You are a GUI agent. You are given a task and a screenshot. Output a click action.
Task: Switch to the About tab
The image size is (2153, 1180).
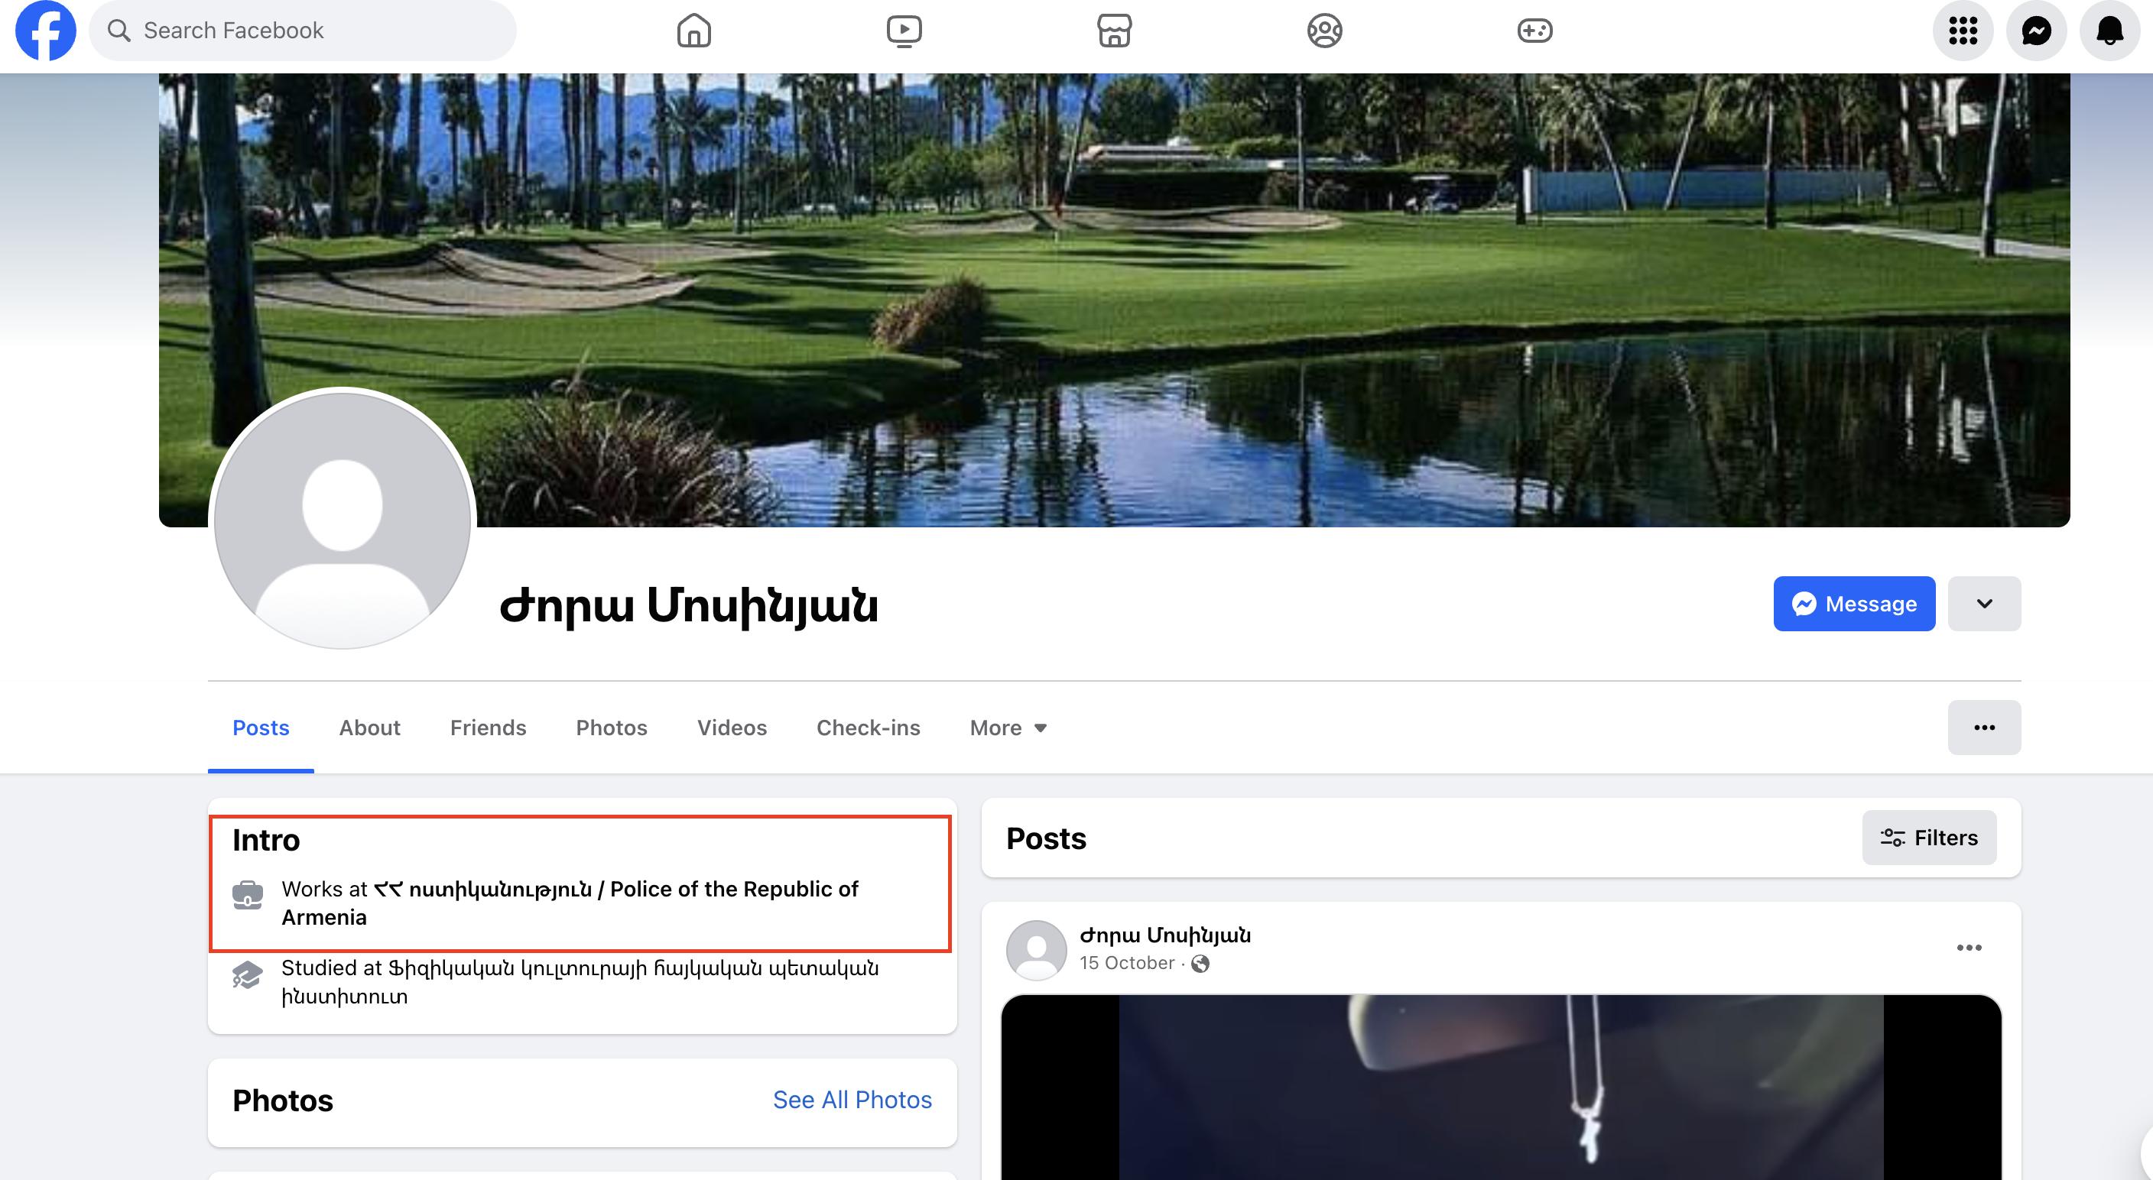pos(369,728)
